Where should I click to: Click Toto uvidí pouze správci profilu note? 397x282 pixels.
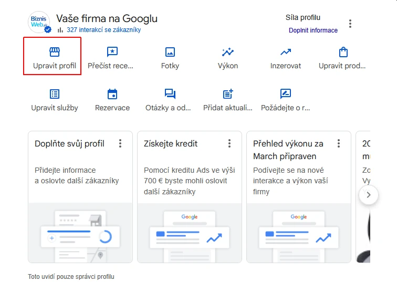coord(71,277)
